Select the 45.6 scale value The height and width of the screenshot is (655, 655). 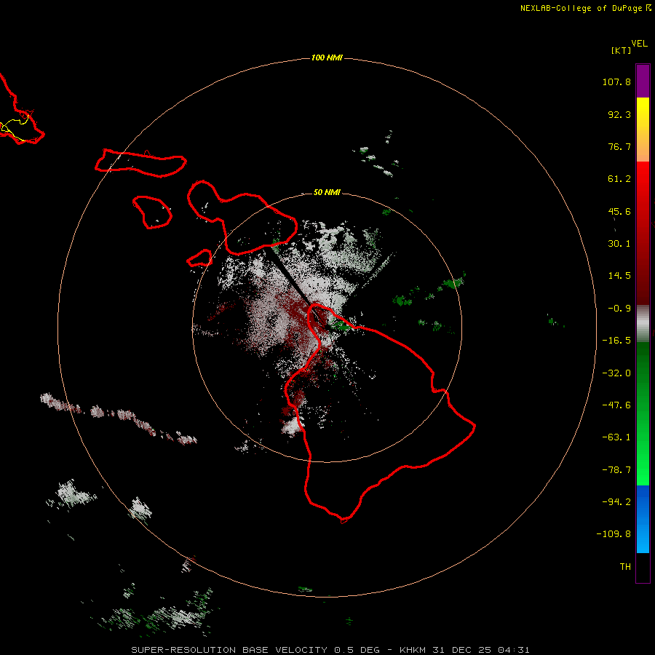tap(619, 211)
